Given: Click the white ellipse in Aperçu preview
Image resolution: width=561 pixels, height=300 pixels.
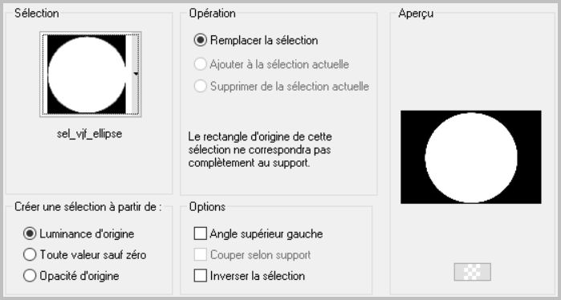Looking at the screenshot, I should 471,157.
